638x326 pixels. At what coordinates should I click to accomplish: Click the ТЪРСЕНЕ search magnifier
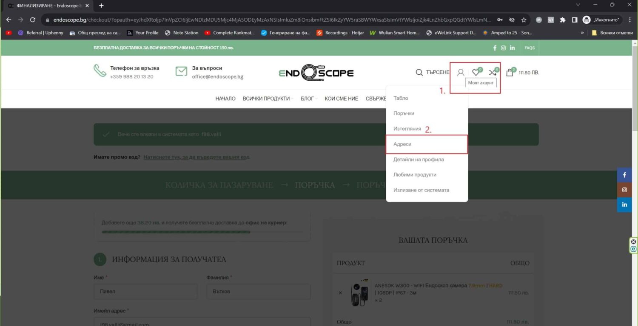[x=419, y=73]
